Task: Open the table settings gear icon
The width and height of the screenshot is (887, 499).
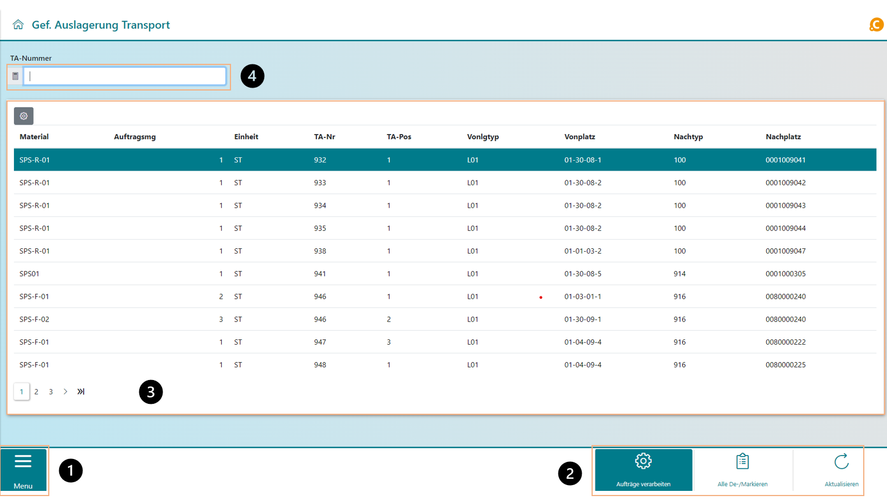Action: [24, 116]
